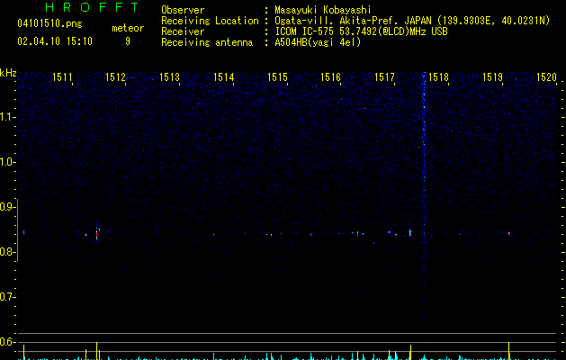The height and width of the screenshot is (360, 566).
Task: Click the 1.1 kHz frequency label
Action: (x=7, y=117)
